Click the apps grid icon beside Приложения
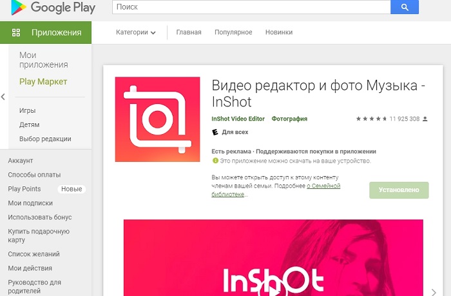 (x=17, y=32)
